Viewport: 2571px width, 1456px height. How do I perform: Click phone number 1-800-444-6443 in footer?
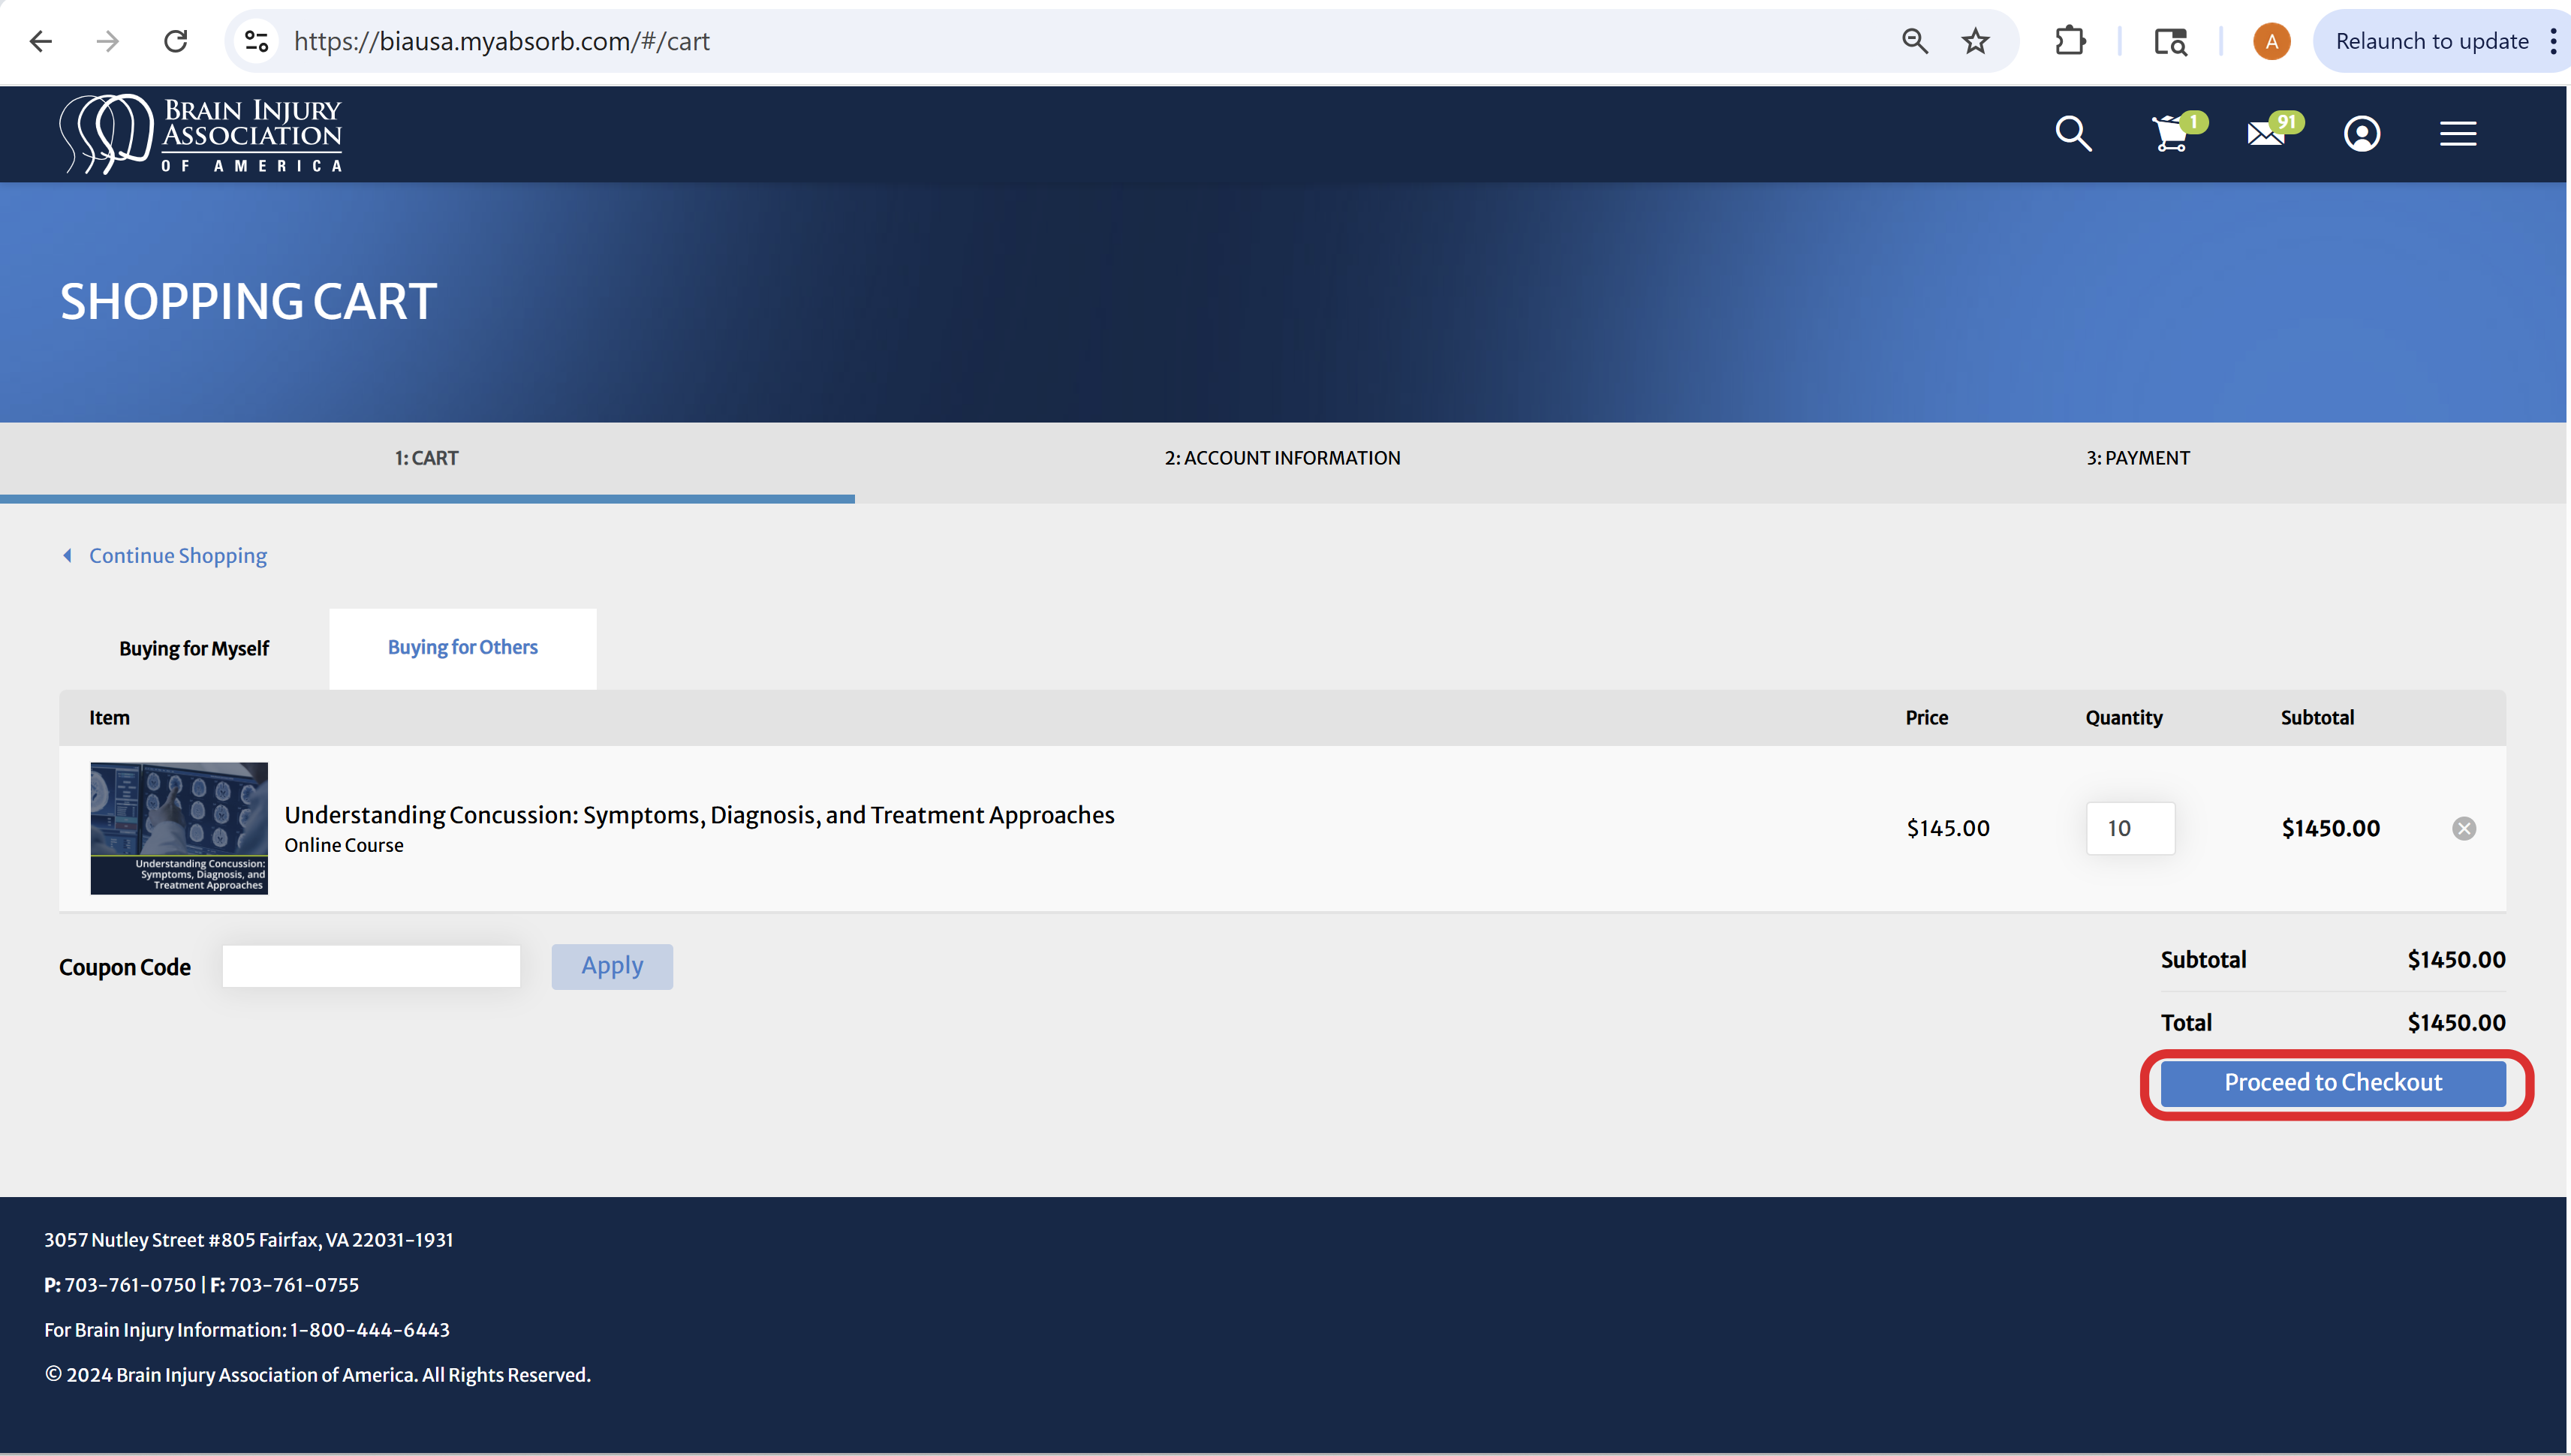point(369,1330)
